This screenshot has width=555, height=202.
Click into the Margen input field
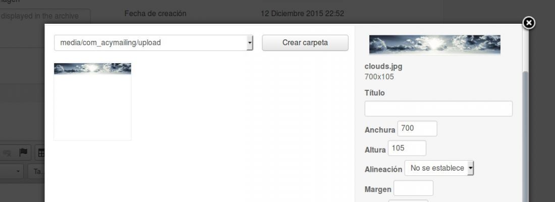click(413, 188)
